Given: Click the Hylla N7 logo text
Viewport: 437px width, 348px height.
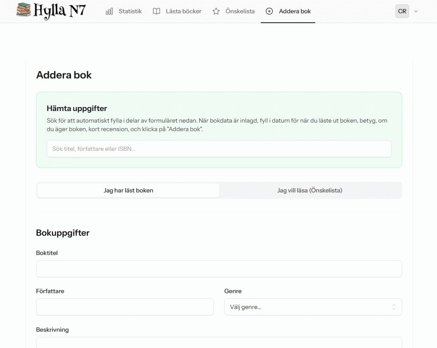Looking at the screenshot, I should 59,11.
